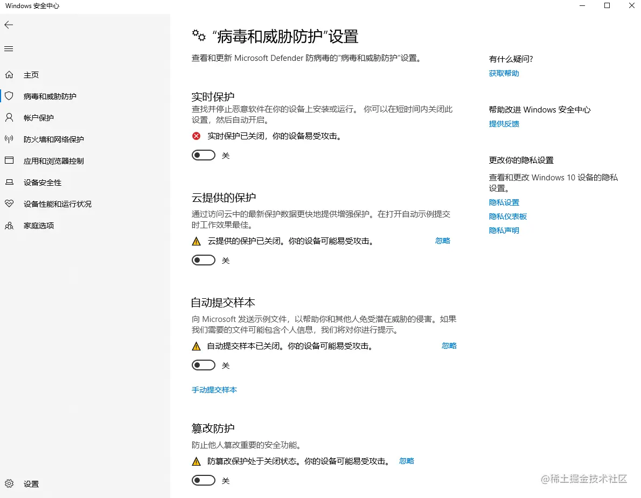Enable the 云提供的保护 toggle
Image resolution: width=641 pixels, height=498 pixels.
[x=204, y=260]
